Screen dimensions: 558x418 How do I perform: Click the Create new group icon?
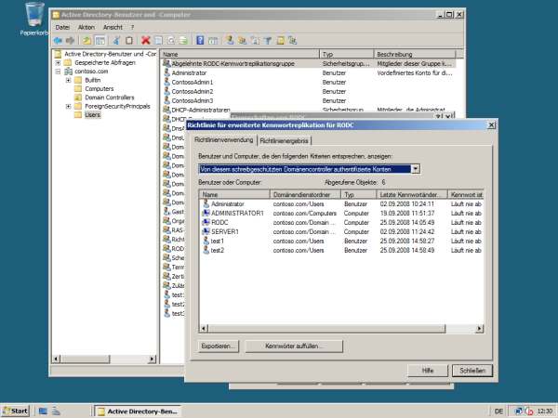coord(243,41)
